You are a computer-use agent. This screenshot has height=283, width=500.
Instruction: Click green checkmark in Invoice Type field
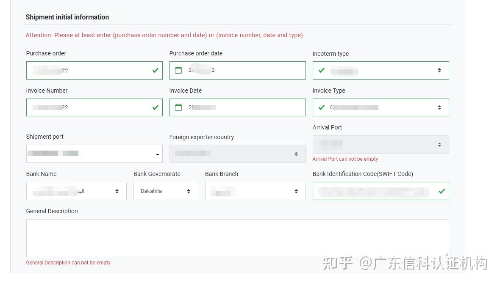click(x=321, y=107)
